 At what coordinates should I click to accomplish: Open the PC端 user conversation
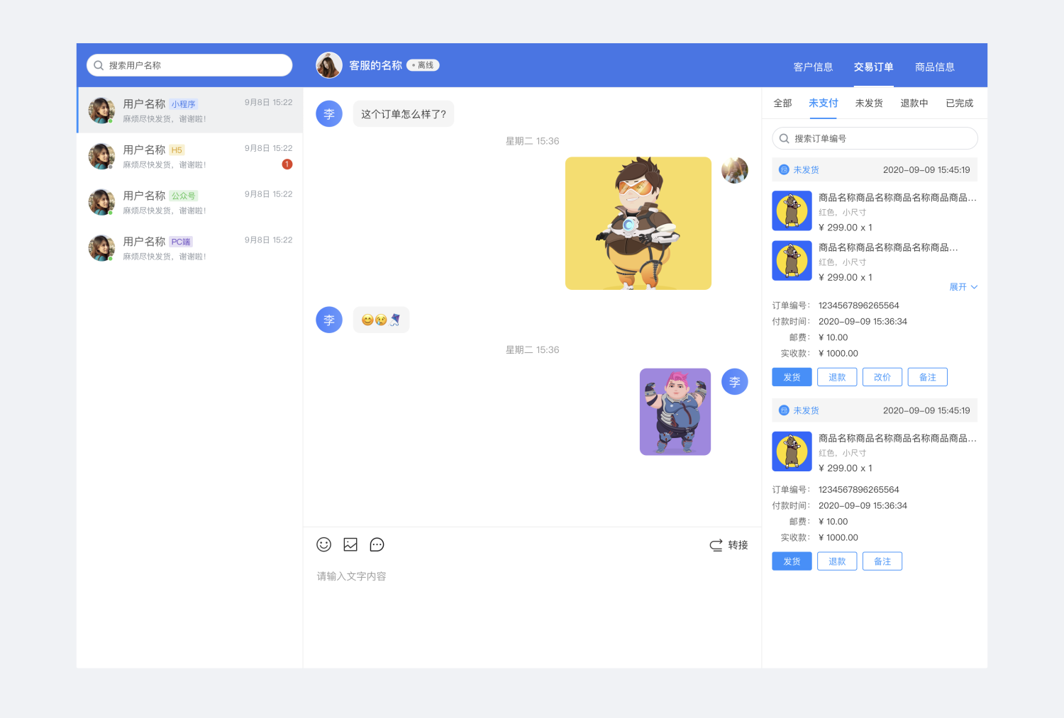[190, 248]
